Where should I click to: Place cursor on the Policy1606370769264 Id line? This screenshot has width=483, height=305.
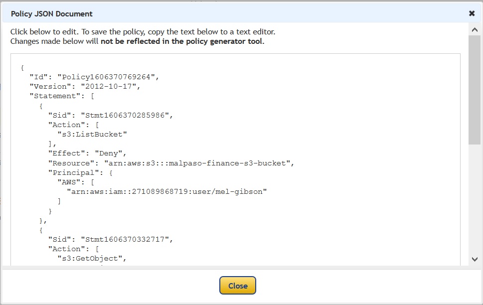coord(94,77)
